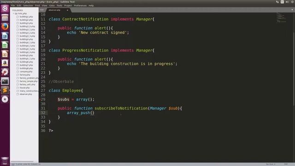Click the class name ContractNotification on line 11

(x=85, y=19)
